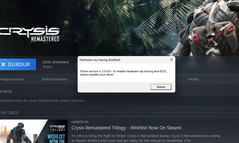Click the Bugün last-played value
This screenshot has width=239, height=143.
point(48,67)
